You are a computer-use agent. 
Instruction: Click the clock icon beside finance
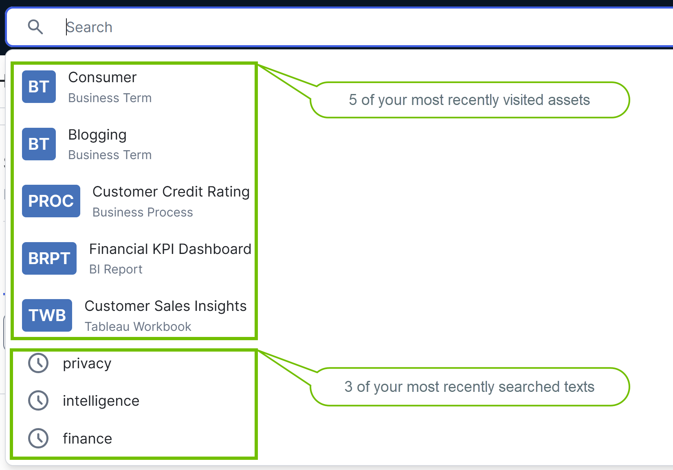coord(38,438)
